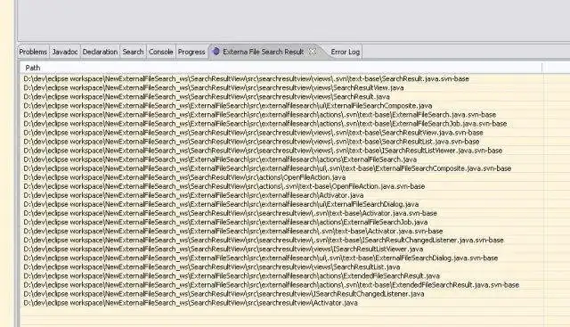
Task: Switch to the Javadoc tab
Action: click(65, 52)
